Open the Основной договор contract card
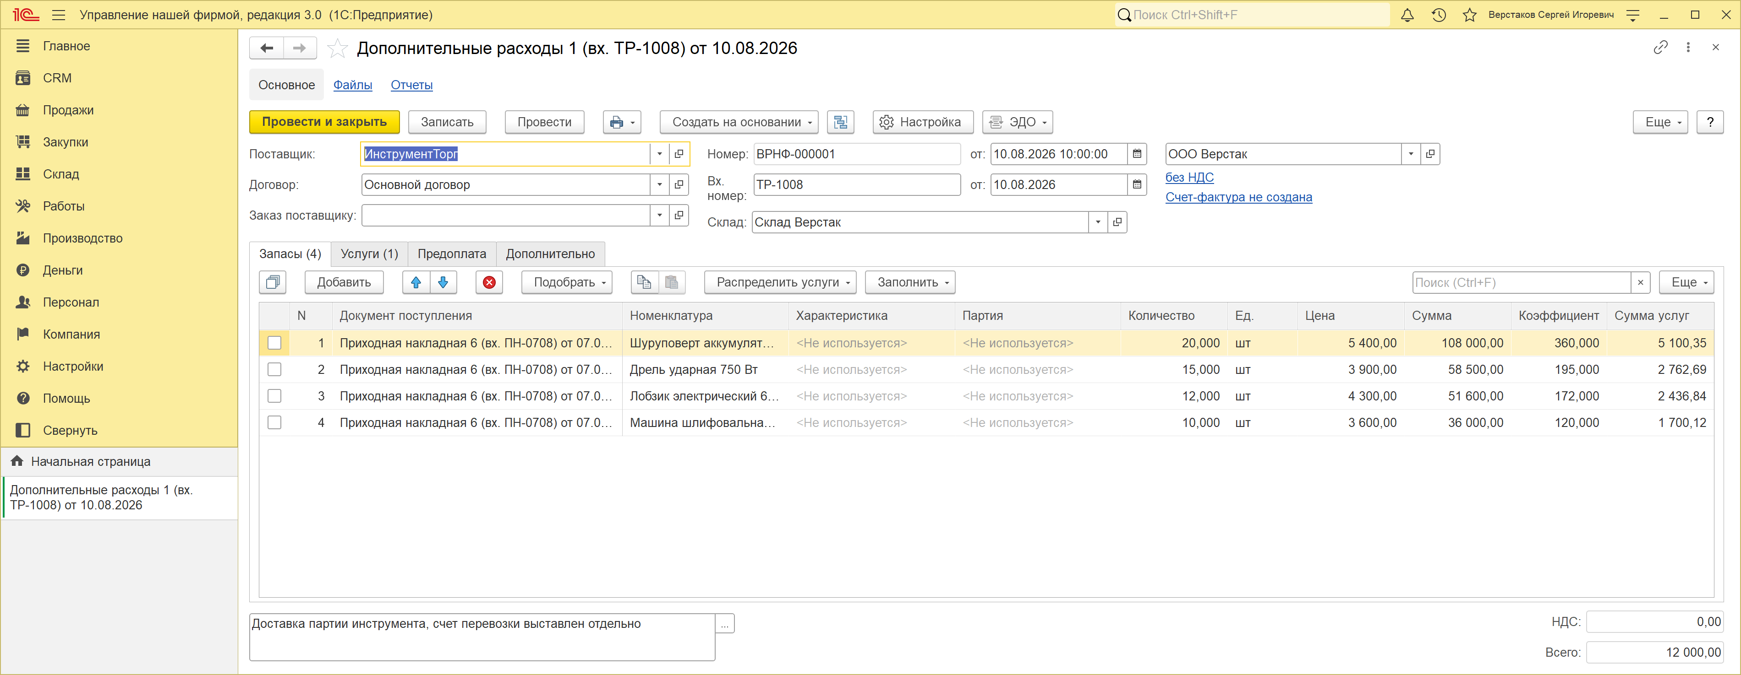Viewport: 1741px width, 675px height. click(679, 185)
